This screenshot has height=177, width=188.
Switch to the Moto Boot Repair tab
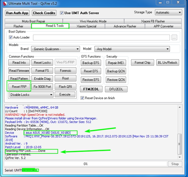34,21
